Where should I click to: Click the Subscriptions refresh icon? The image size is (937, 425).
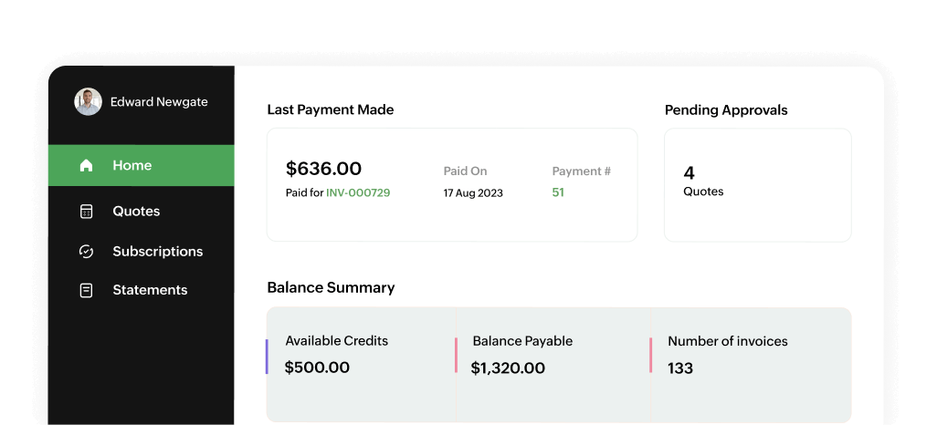coord(87,252)
